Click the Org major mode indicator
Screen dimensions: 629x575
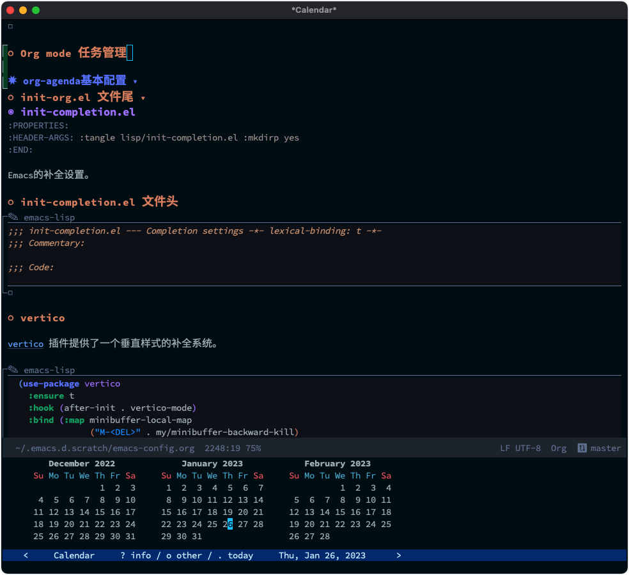click(559, 448)
